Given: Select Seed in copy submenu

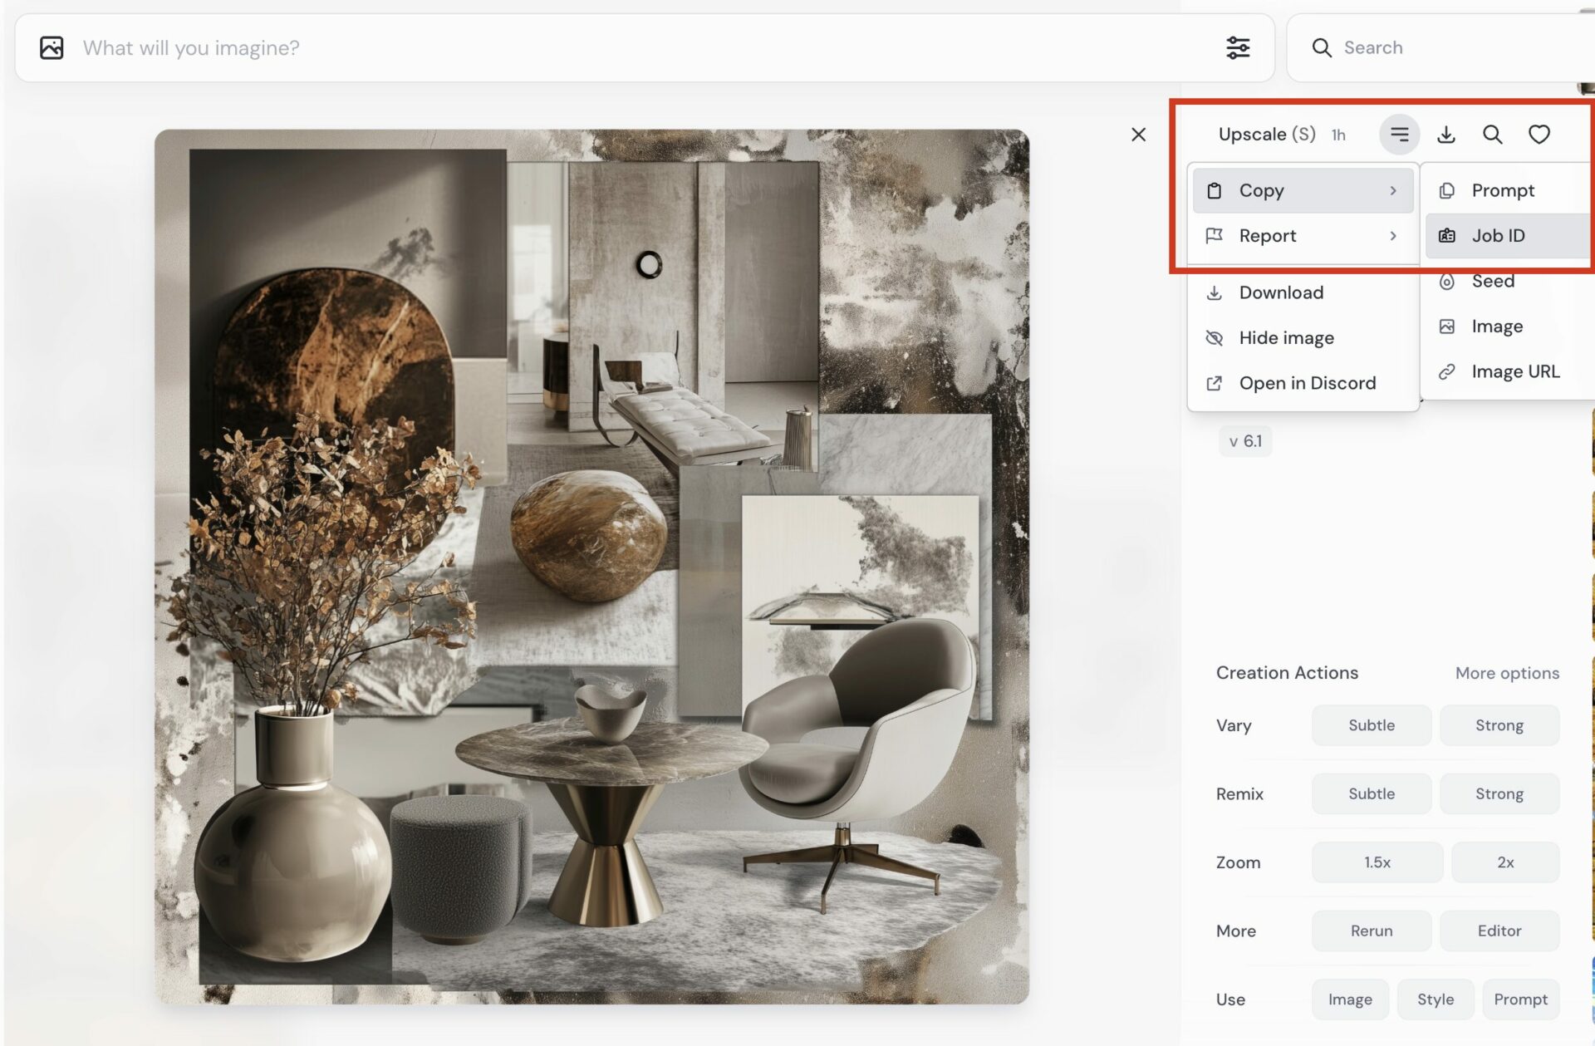Looking at the screenshot, I should [x=1493, y=282].
